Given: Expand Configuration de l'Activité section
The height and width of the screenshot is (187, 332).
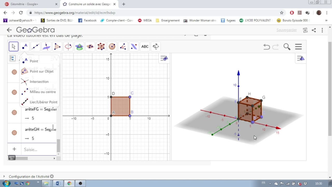Looking at the screenshot, I should click(x=4, y=177).
